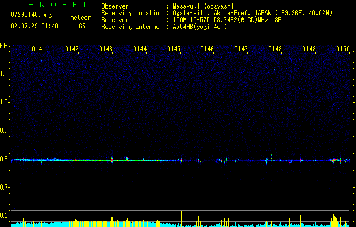
Task: Click the meteor count 65
Action: point(82,26)
